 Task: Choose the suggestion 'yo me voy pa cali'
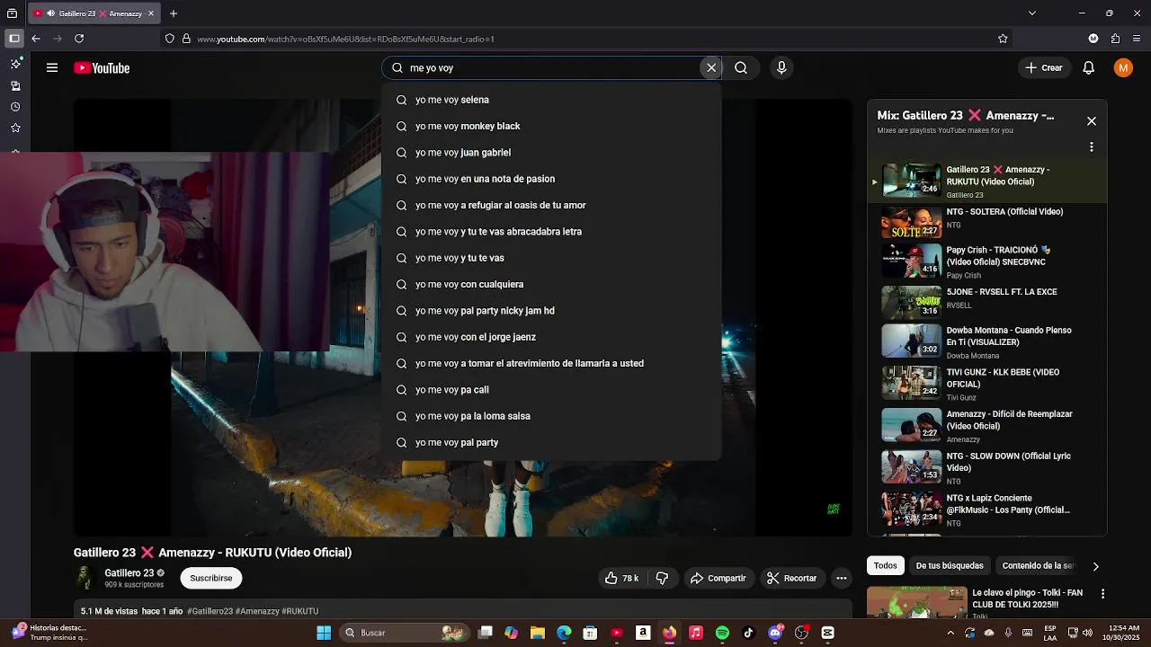[551, 390]
